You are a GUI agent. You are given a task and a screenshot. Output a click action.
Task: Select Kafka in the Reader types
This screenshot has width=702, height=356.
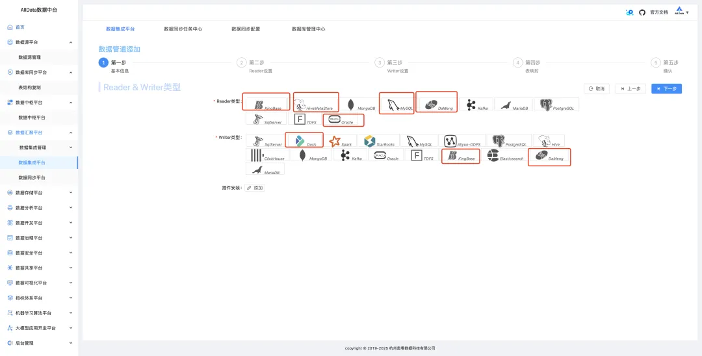tap(476, 104)
